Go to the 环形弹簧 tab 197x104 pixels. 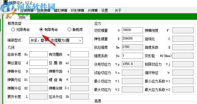click(x=77, y=10)
